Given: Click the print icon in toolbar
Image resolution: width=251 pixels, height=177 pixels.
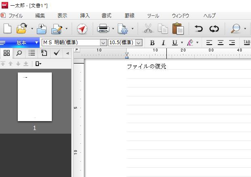Looking at the screenshot, I should [x=103, y=29].
